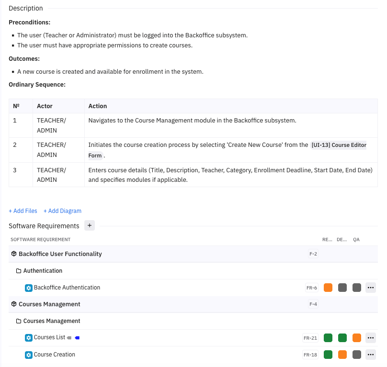
Task: Click the plus button beside Software Requirements
Action: pyautogui.click(x=90, y=225)
